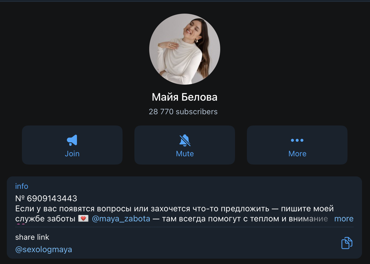The image size is (370, 264).
Task: Click the "Join" text label
Action: [x=72, y=154]
